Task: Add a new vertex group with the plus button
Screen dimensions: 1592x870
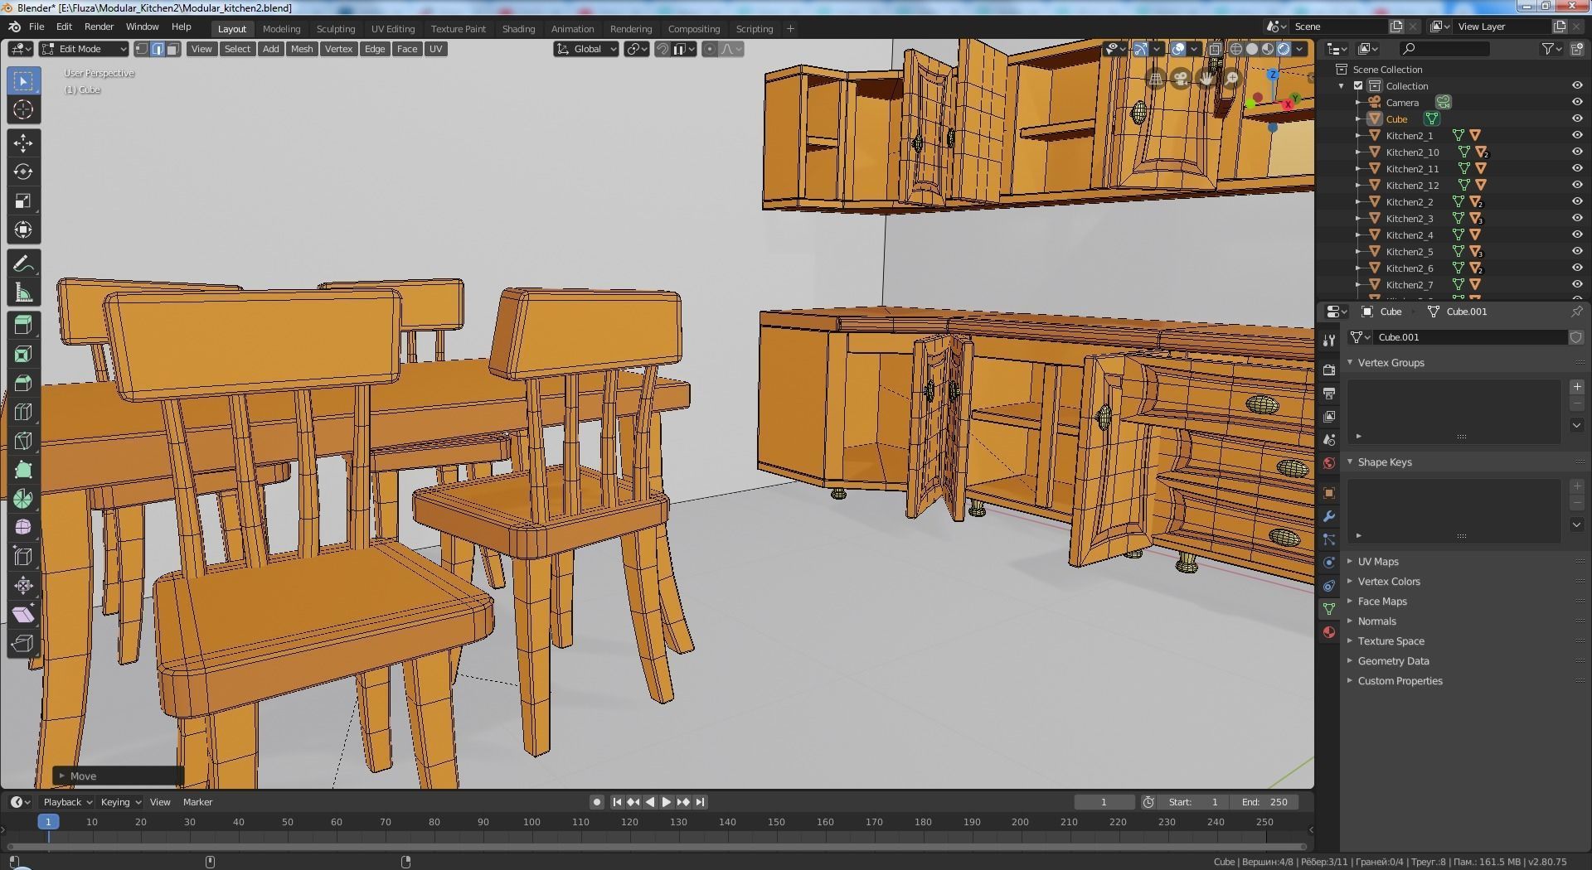Action: point(1577,385)
